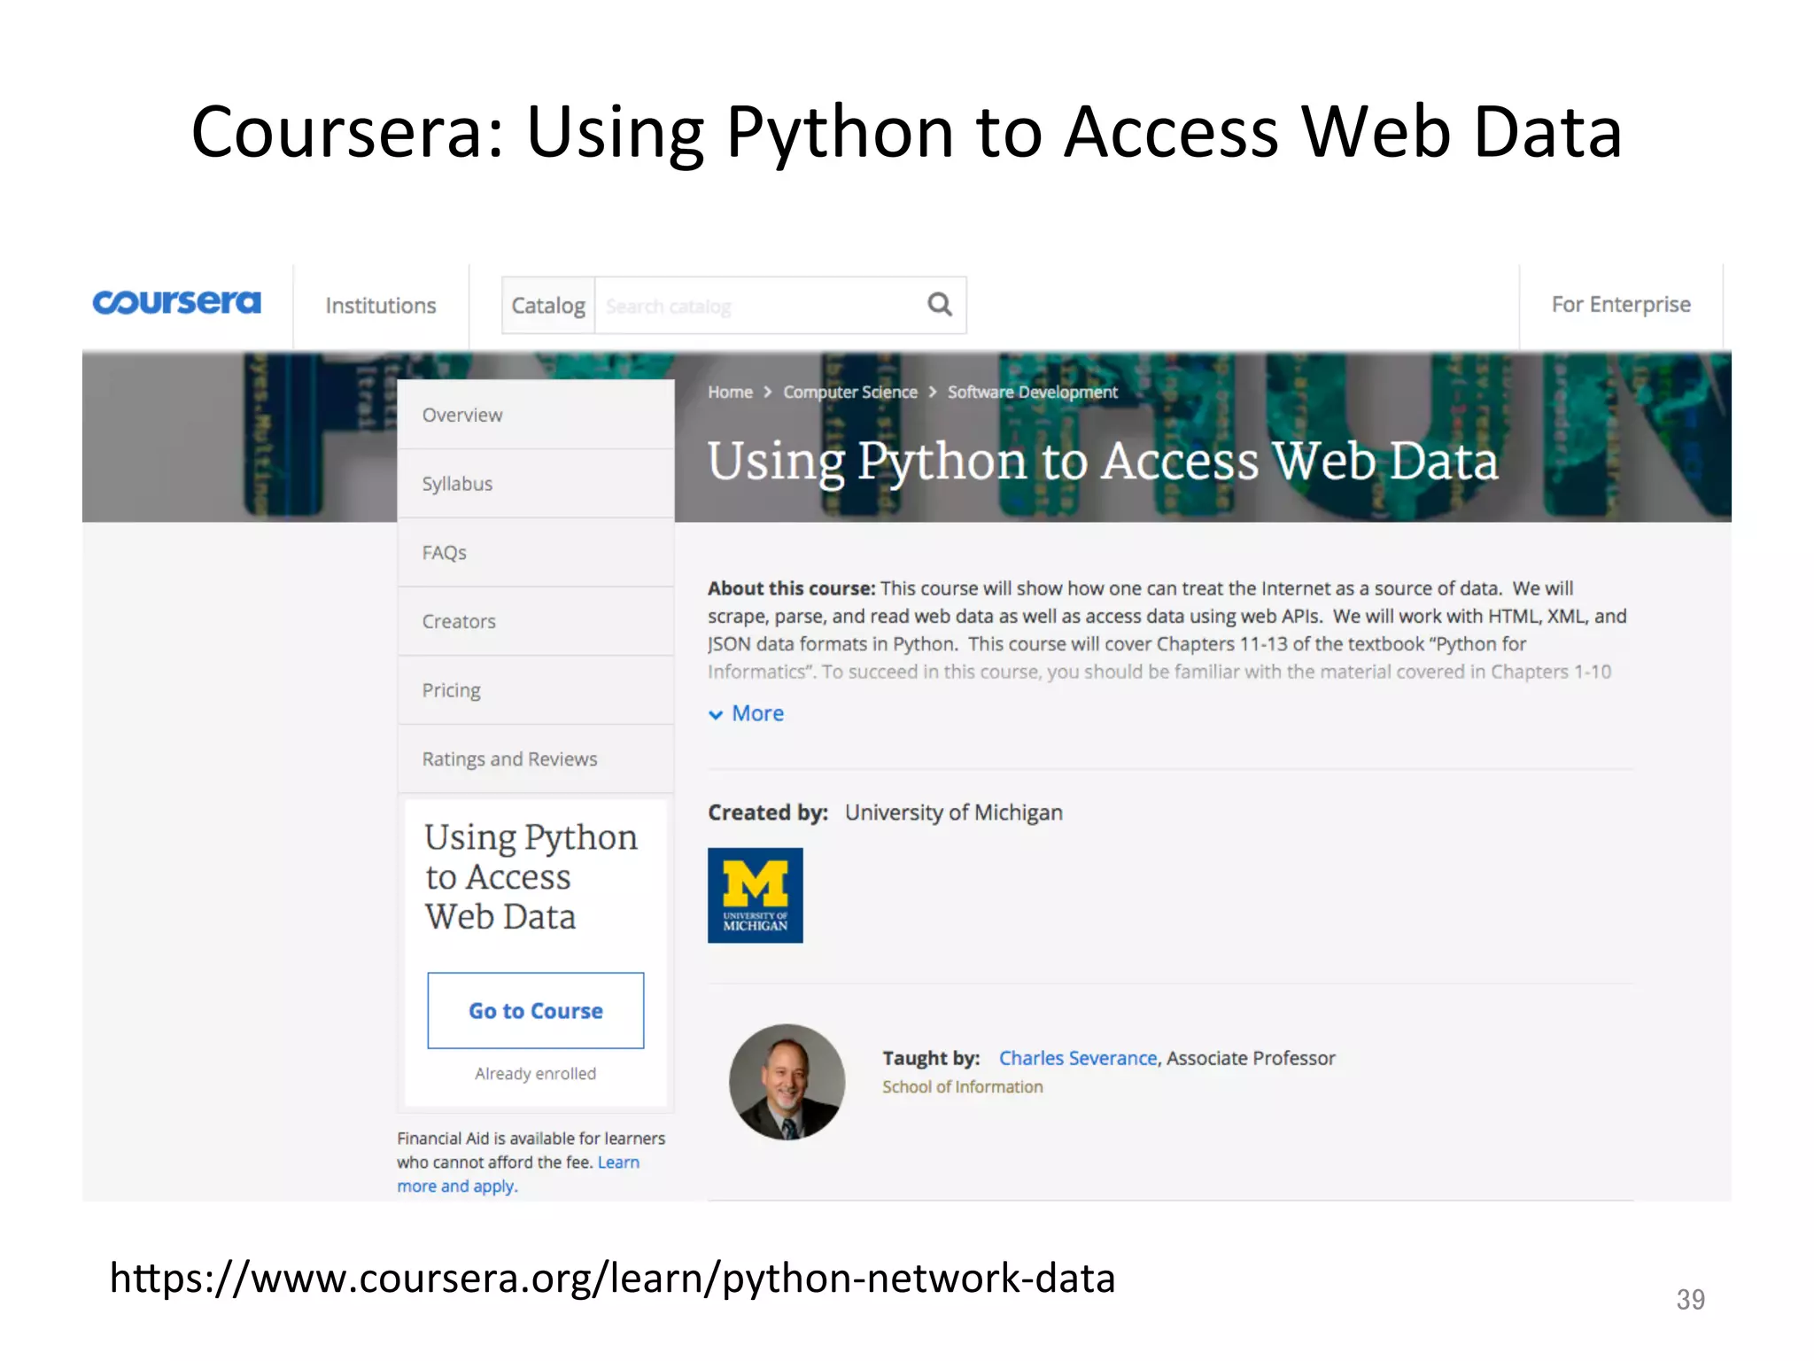Screen dimensions: 1814x1361
Task: Click Learn more and apply link
Action: pos(518,1174)
